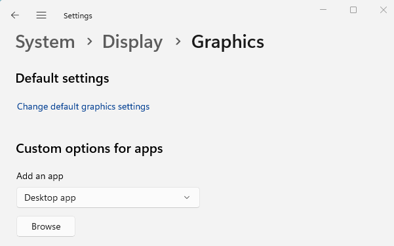Maximize the Settings window
Image resolution: width=394 pixels, height=246 pixels.
click(x=353, y=10)
